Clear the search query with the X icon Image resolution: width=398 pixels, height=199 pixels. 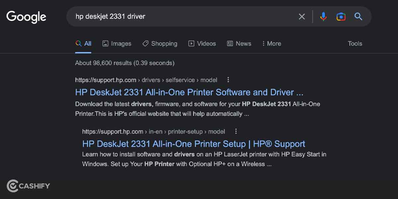click(x=301, y=16)
